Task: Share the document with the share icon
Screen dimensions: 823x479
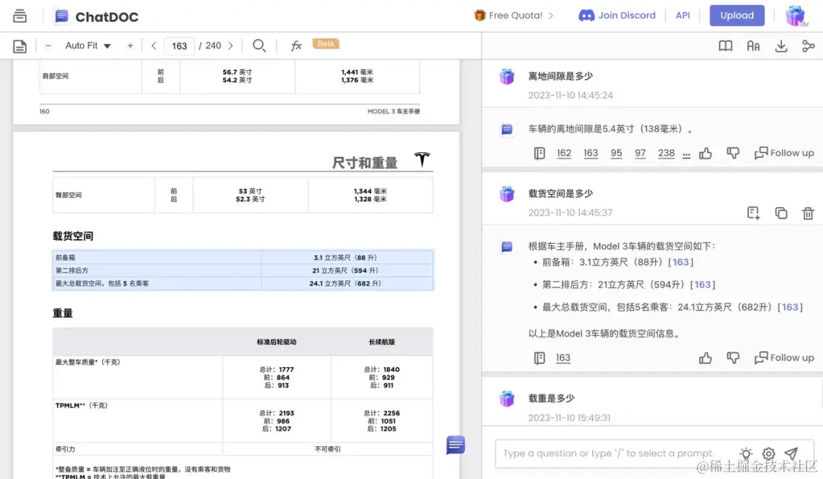Action: [808, 46]
